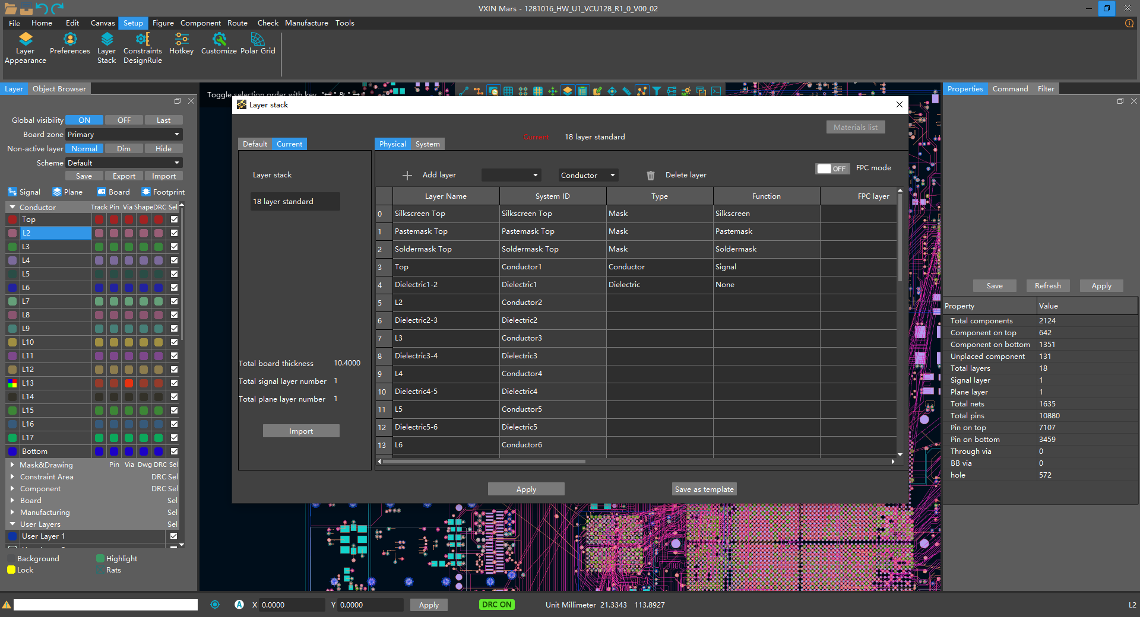Open the Route menu
This screenshot has width=1140, height=617.
tap(237, 23)
